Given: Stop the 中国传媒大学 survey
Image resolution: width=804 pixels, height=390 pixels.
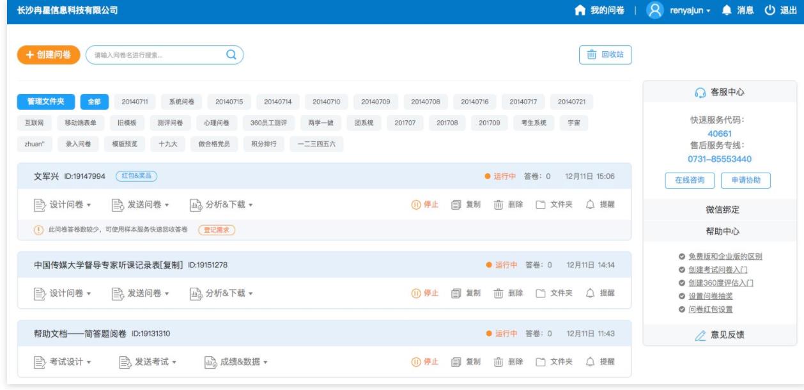Looking at the screenshot, I should [425, 293].
